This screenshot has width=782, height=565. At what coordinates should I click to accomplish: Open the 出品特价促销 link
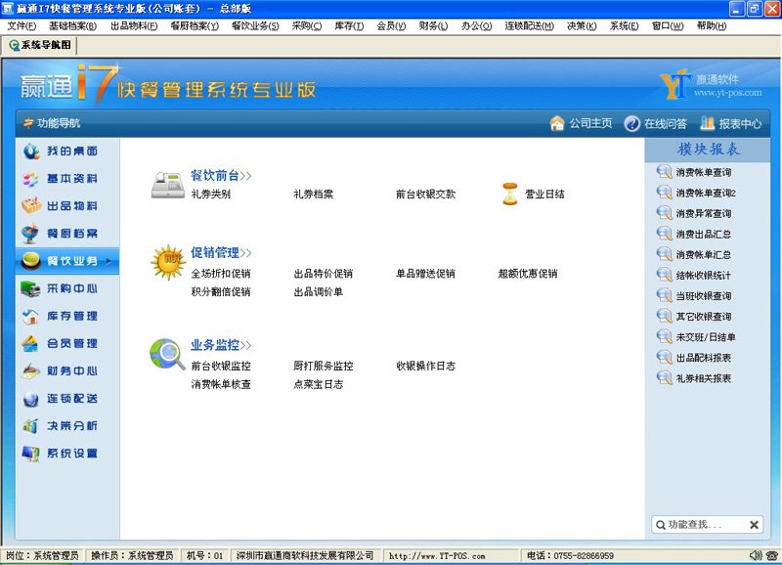pos(324,274)
